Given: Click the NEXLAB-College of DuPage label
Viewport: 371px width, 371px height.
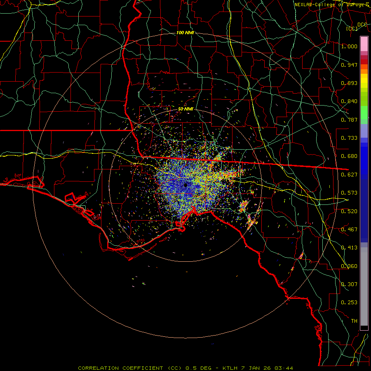Looking at the screenshot, I should point(331,5).
